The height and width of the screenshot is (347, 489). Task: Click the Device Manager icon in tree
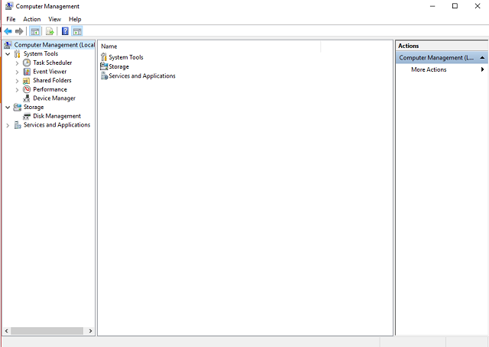(x=27, y=98)
